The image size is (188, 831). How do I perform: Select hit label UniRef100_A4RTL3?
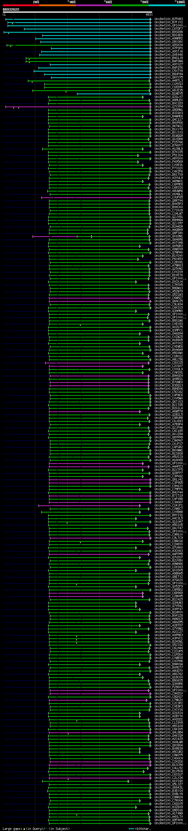[169, 80]
